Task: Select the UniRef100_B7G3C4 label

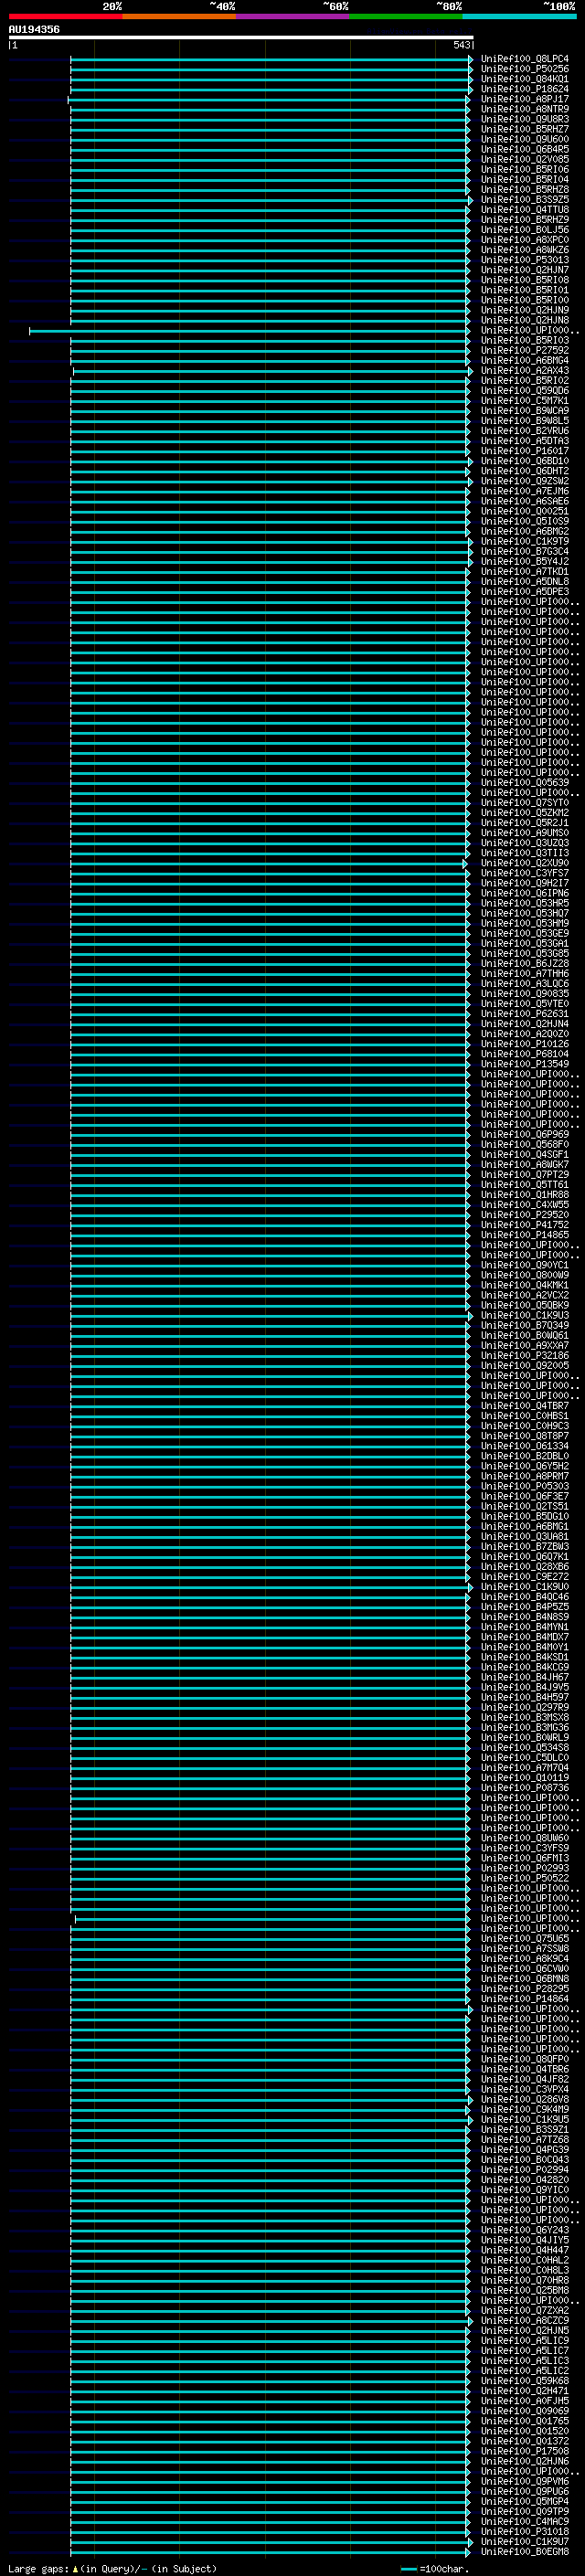Action: [524, 552]
